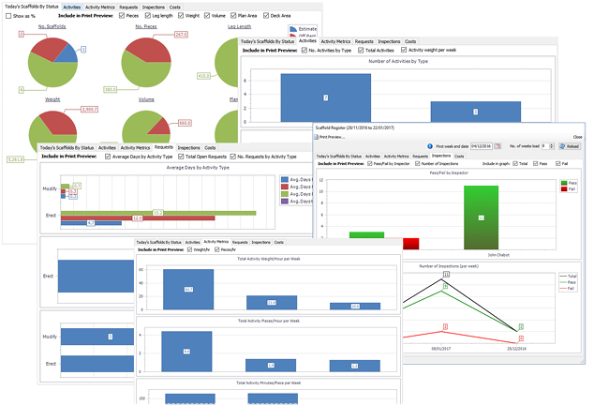The image size is (609, 405).
Task: Toggle Weight/hr checkbox in Activity Metrics panel
Action: 190,249
